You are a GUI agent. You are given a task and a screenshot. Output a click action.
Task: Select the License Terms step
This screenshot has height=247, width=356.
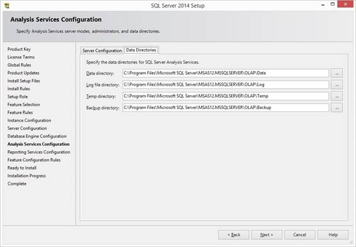point(21,57)
